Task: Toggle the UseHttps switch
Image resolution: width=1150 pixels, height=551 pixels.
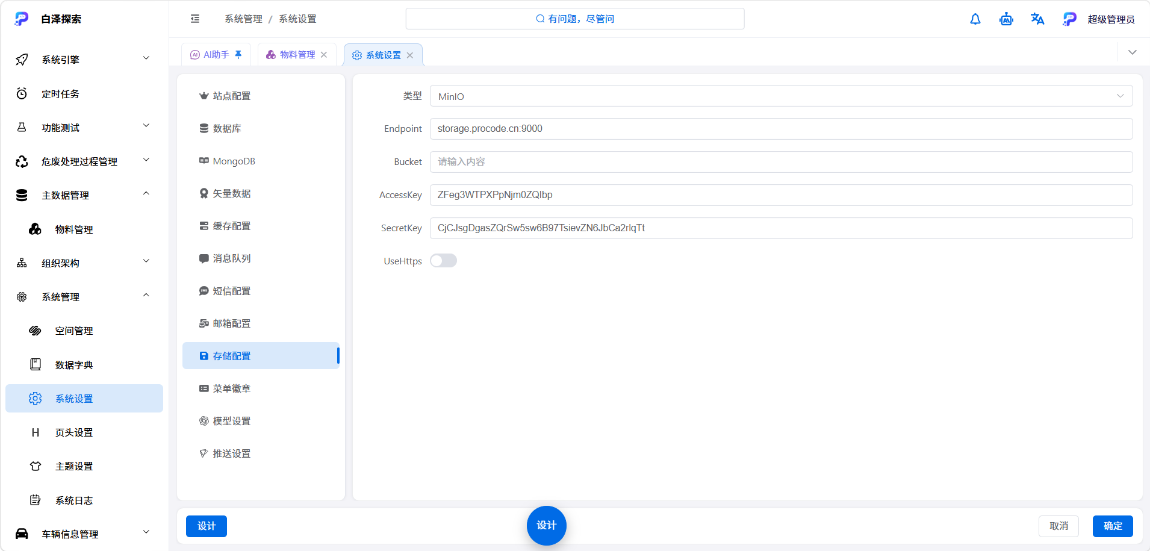Action: (x=443, y=261)
